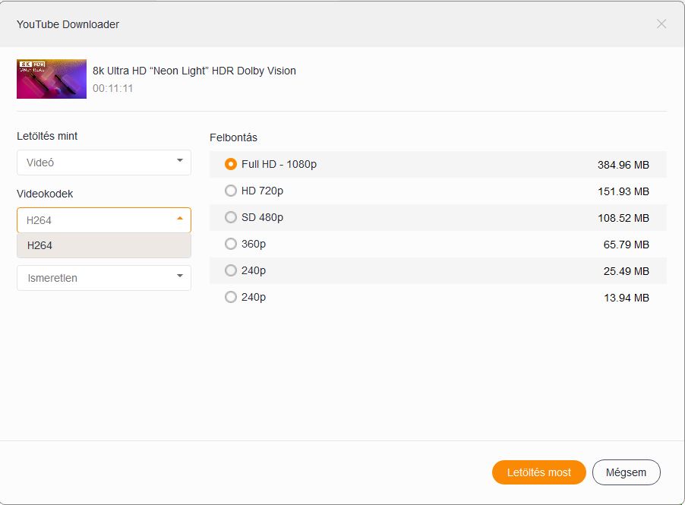Cancel with the Mégsem button
Screen dimensions: 685x505
tap(626, 472)
